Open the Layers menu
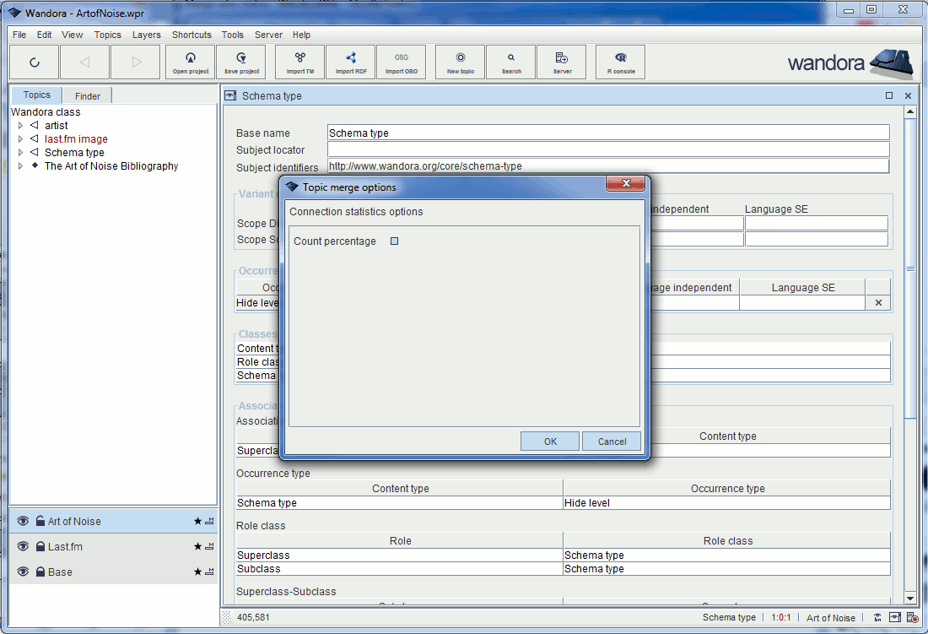The image size is (928, 634). pyautogui.click(x=146, y=35)
